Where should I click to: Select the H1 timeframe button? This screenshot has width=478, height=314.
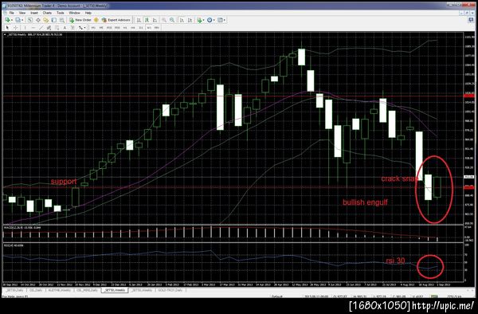point(125,27)
